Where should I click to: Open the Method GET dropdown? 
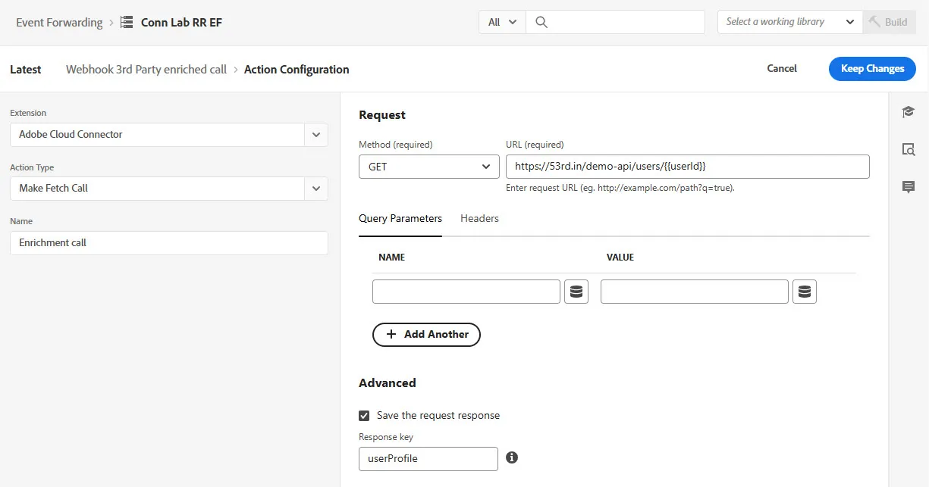point(429,167)
